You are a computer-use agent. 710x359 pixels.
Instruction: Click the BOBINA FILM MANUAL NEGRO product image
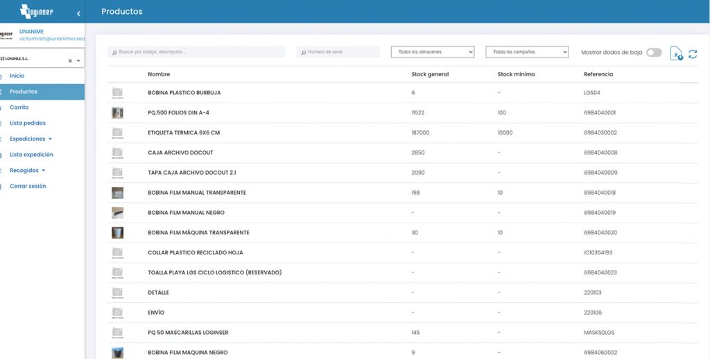pos(117,213)
